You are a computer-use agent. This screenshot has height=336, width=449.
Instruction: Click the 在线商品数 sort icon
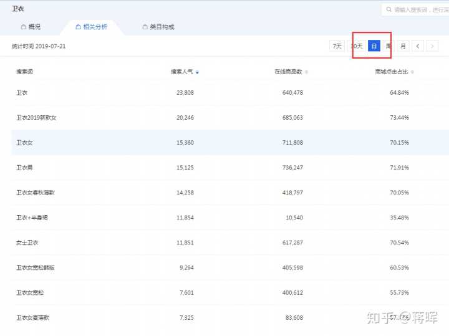[x=306, y=72]
